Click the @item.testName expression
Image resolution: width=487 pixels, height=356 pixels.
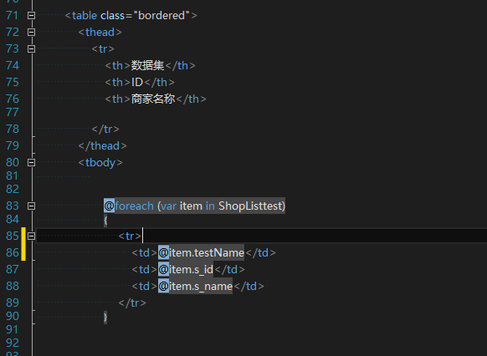pos(201,252)
